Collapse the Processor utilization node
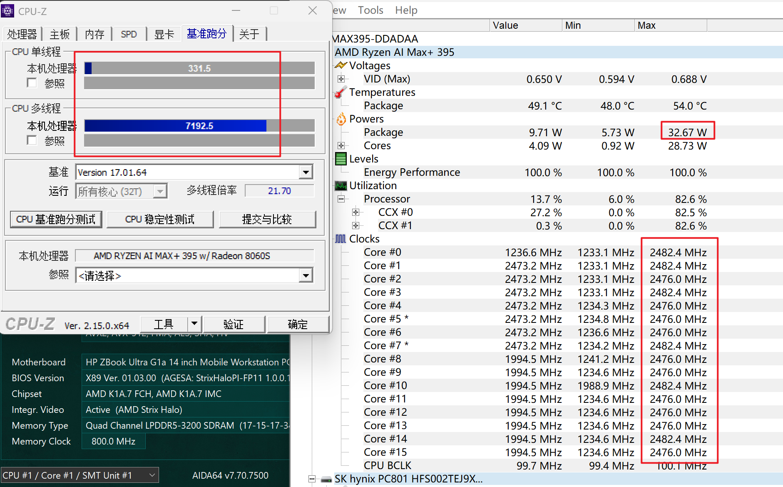The width and height of the screenshot is (783, 487). [x=341, y=199]
